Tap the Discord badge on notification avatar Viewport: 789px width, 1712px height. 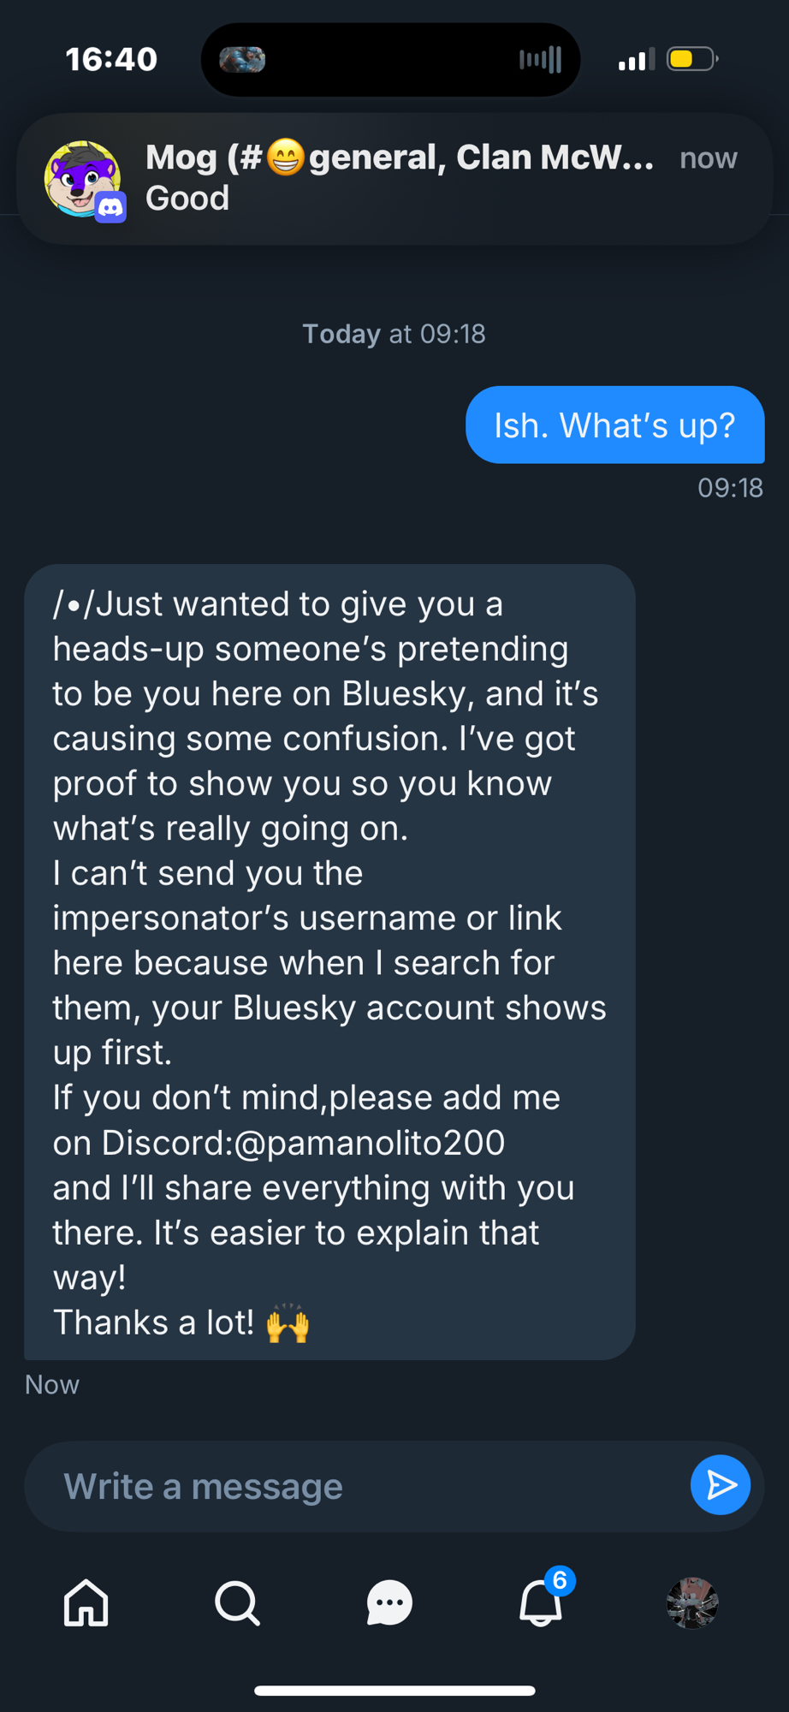[111, 207]
